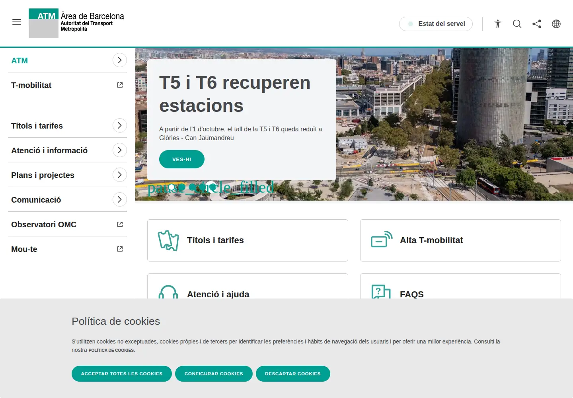Expand the Atenció i informació chevron

[x=120, y=150]
